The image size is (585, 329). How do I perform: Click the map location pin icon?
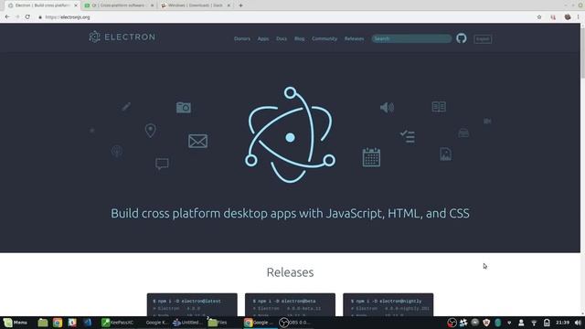pyautogui.click(x=150, y=130)
